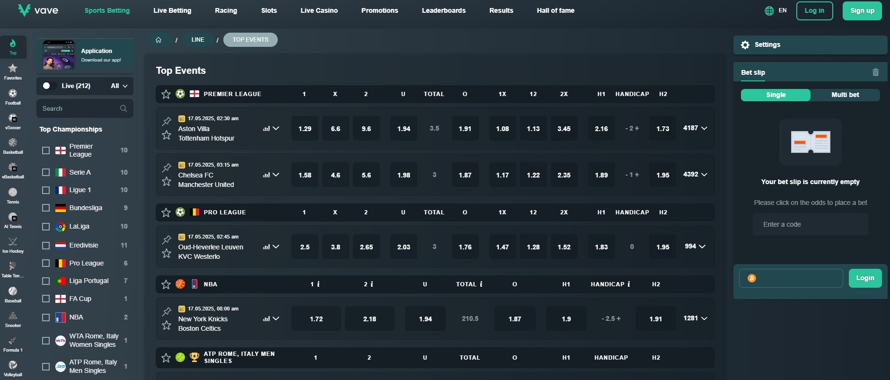This screenshot has height=380, width=890.
Task: Expand 1281 more markets for Knicks
Action: tap(695, 318)
